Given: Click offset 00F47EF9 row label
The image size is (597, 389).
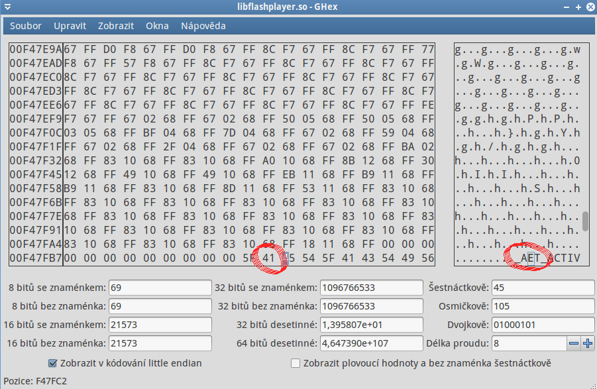Looking at the screenshot, I should tap(36, 119).
